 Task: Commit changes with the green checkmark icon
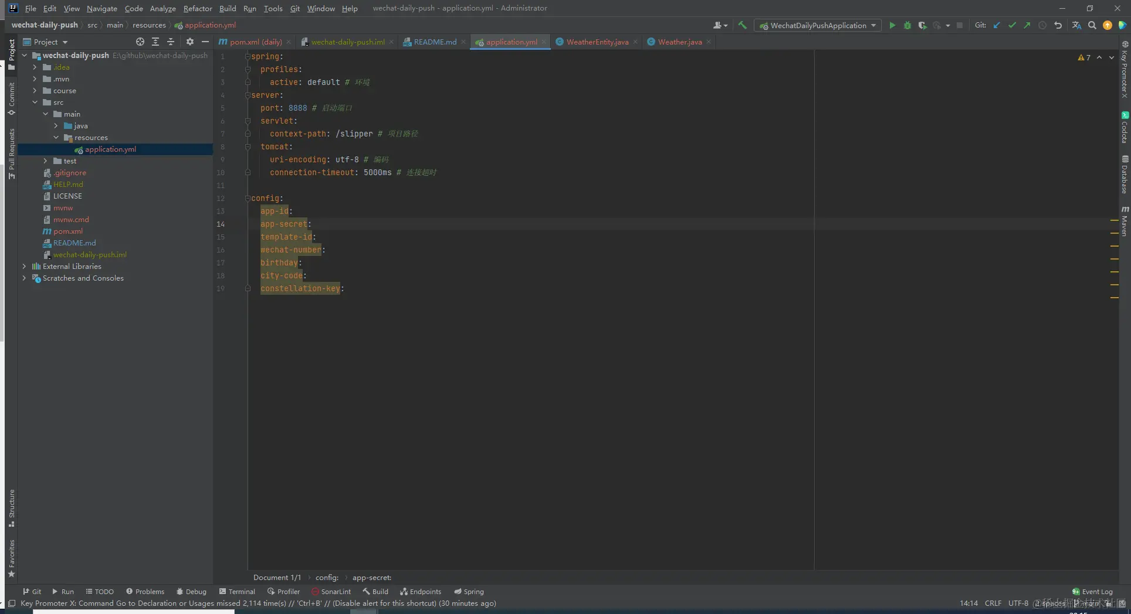tap(1012, 25)
